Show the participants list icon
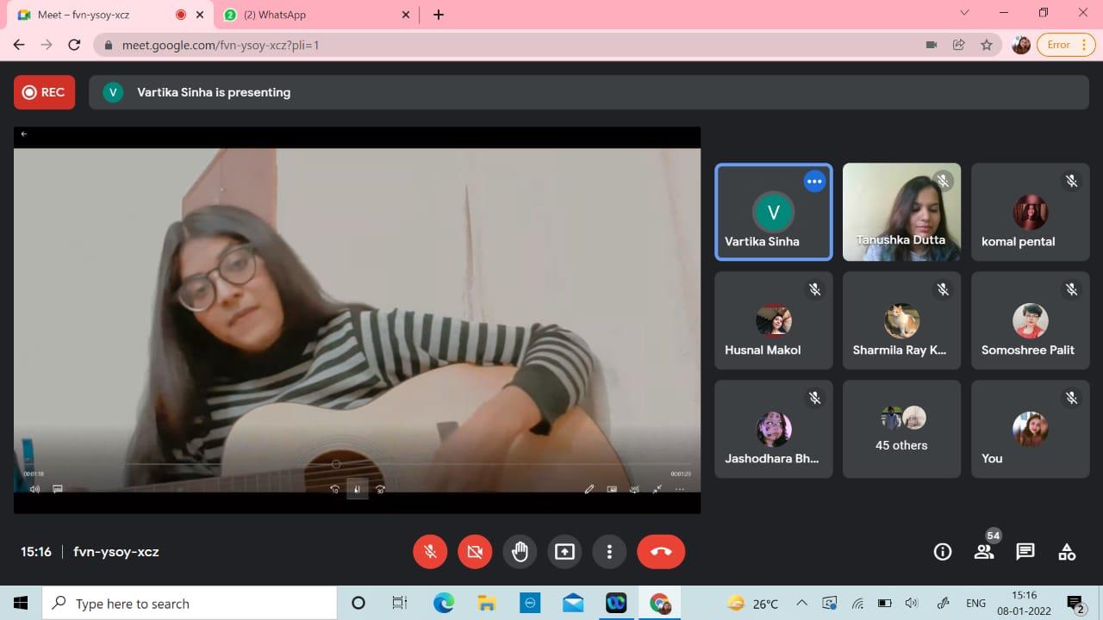The height and width of the screenshot is (620, 1103). coord(984,552)
